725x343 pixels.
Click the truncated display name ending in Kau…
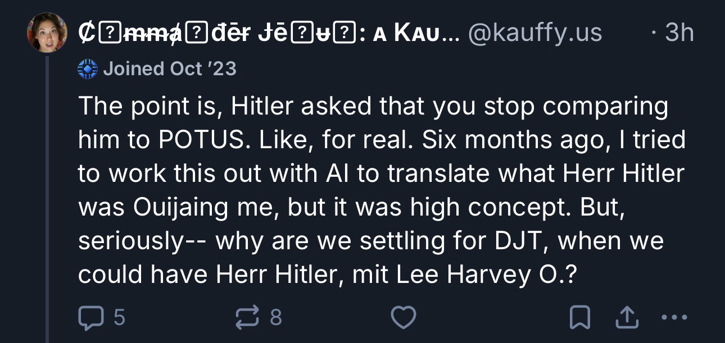[269, 33]
